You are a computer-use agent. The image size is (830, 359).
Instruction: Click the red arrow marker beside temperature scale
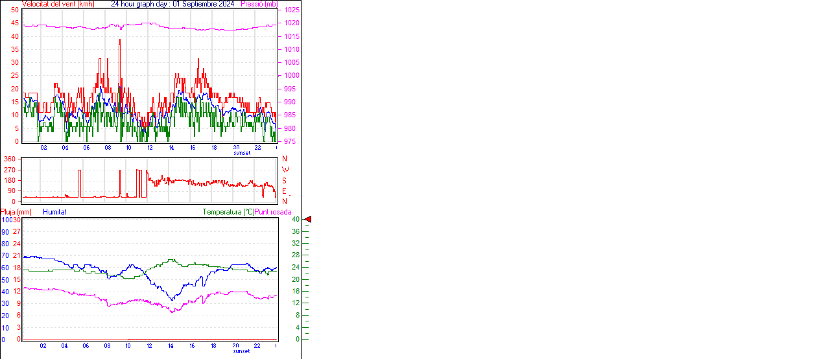[x=308, y=220]
